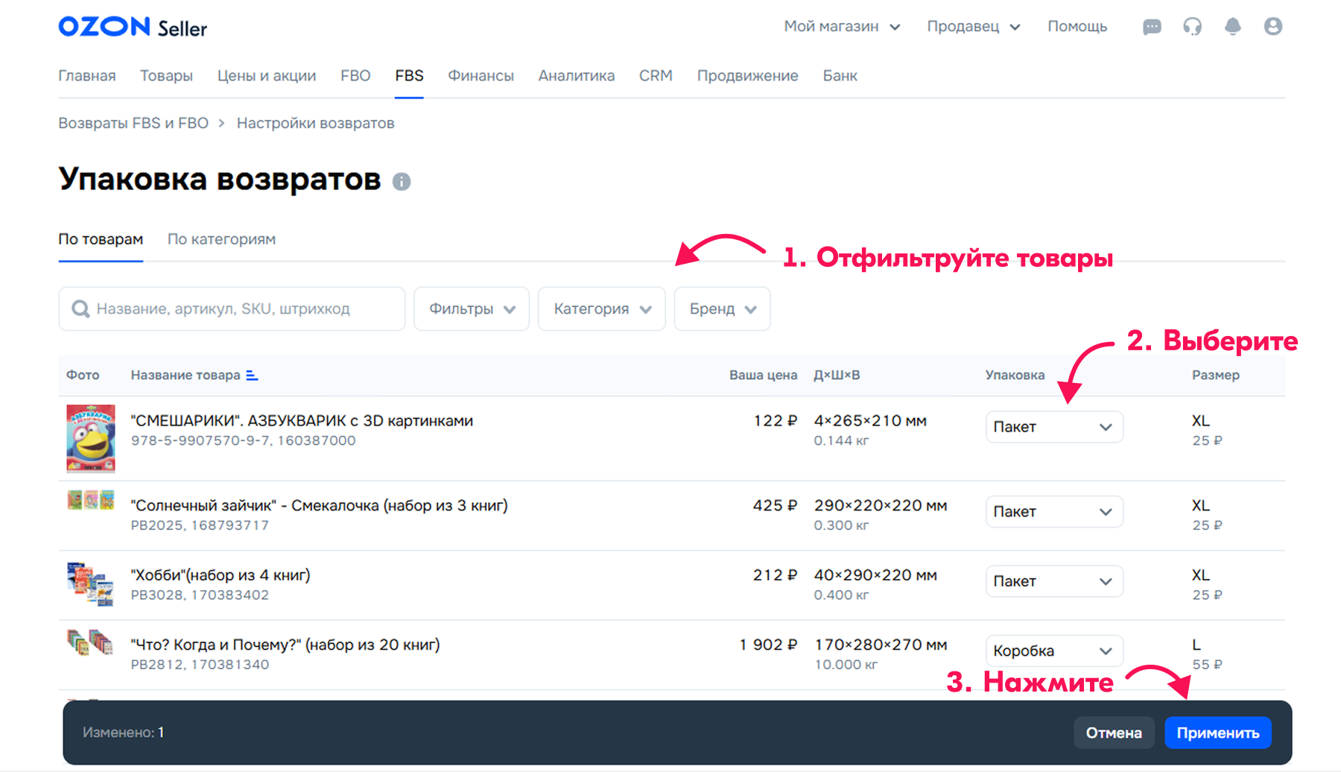Image resolution: width=1341 pixels, height=772 pixels.
Task: Open the Фильтры dropdown
Action: pyautogui.click(x=472, y=309)
